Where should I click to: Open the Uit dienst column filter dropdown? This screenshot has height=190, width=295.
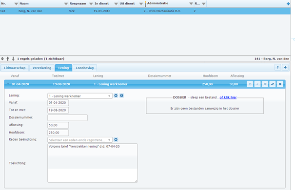[141, 4]
